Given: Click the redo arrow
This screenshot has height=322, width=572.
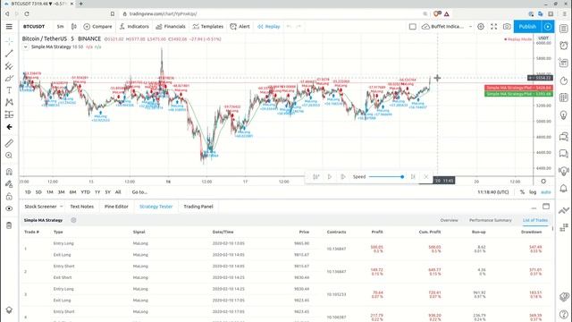Looking at the screenshot, I should point(299,27).
